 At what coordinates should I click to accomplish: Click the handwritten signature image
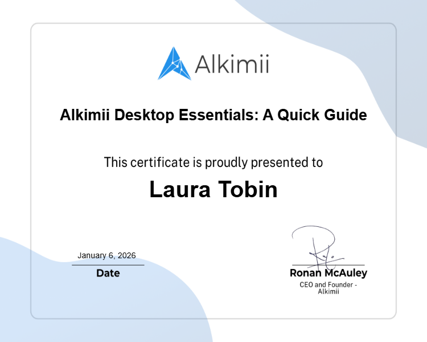click(318, 247)
